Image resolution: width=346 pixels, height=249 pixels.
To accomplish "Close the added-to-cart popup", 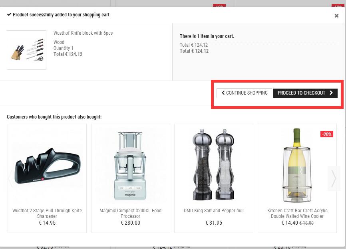I will coord(336,16).
